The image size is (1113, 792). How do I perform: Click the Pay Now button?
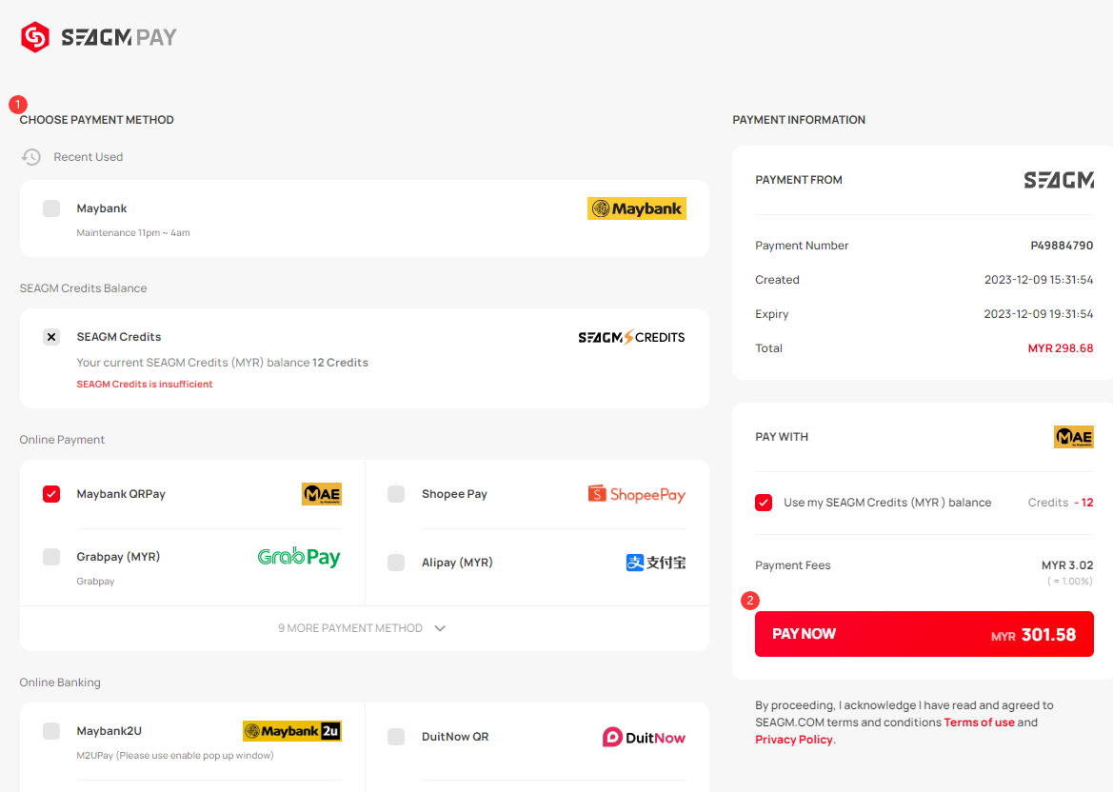coord(924,634)
